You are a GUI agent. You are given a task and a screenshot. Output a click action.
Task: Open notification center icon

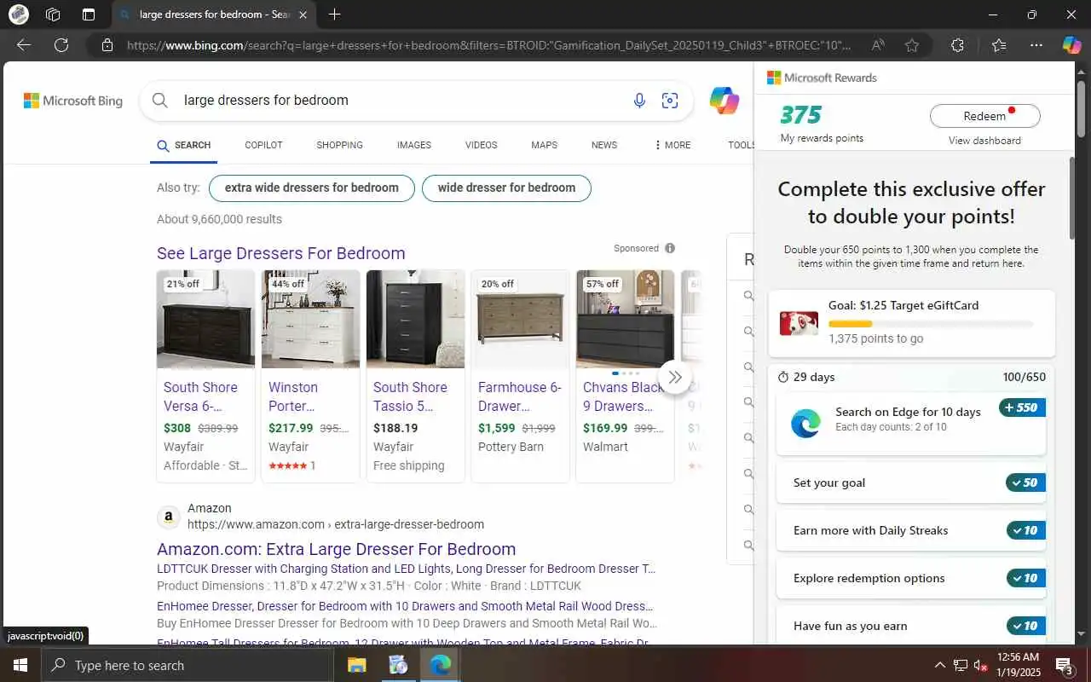click(1065, 665)
